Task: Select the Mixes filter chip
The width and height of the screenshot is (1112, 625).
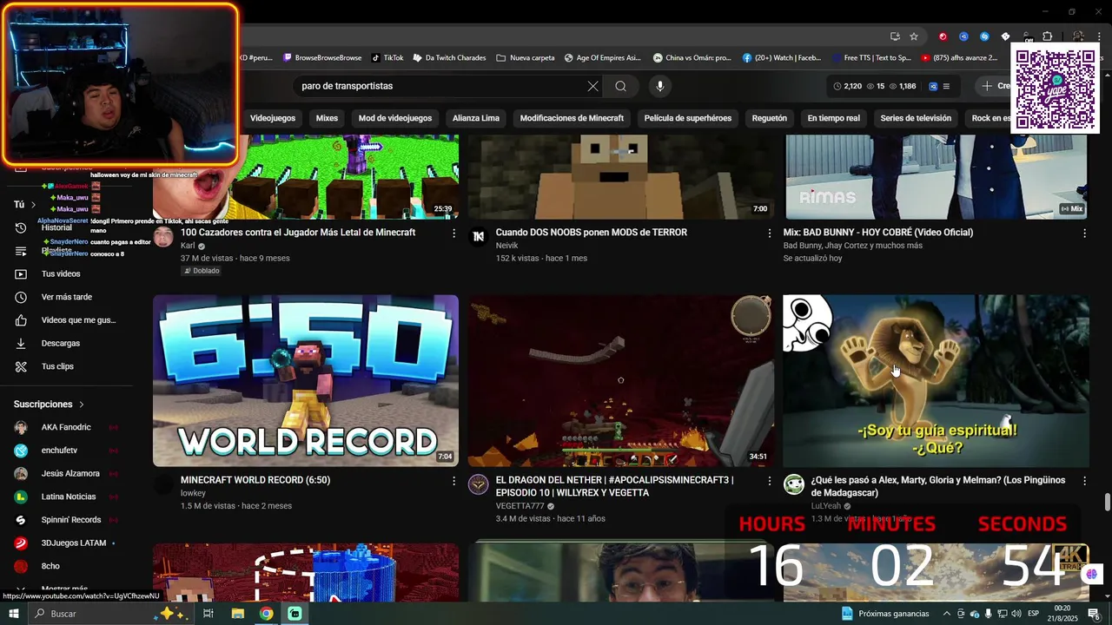Action: (327, 118)
